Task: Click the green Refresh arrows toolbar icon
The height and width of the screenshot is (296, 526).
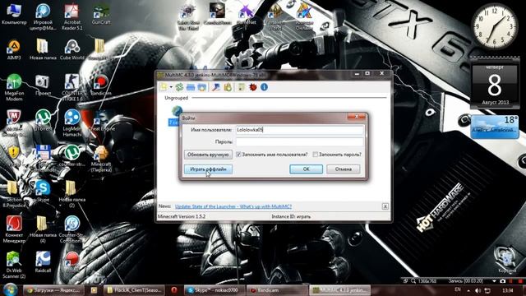Action: click(179, 87)
